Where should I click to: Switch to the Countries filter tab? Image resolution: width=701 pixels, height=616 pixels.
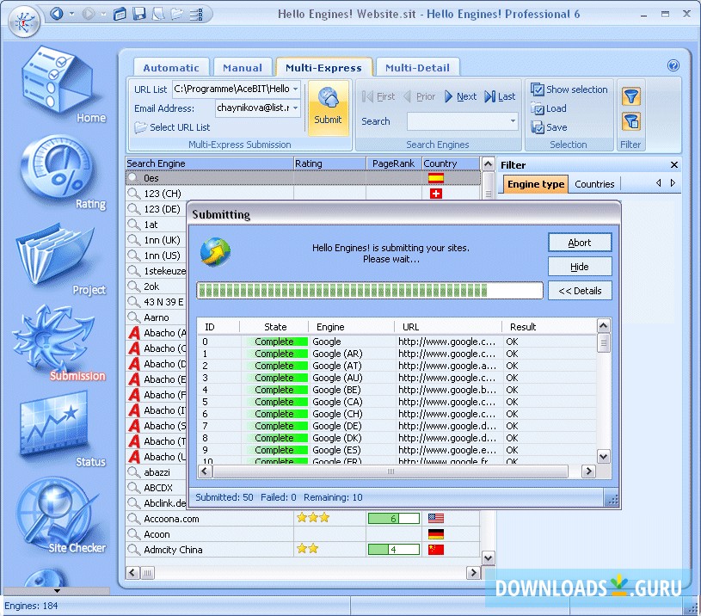pyautogui.click(x=594, y=184)
